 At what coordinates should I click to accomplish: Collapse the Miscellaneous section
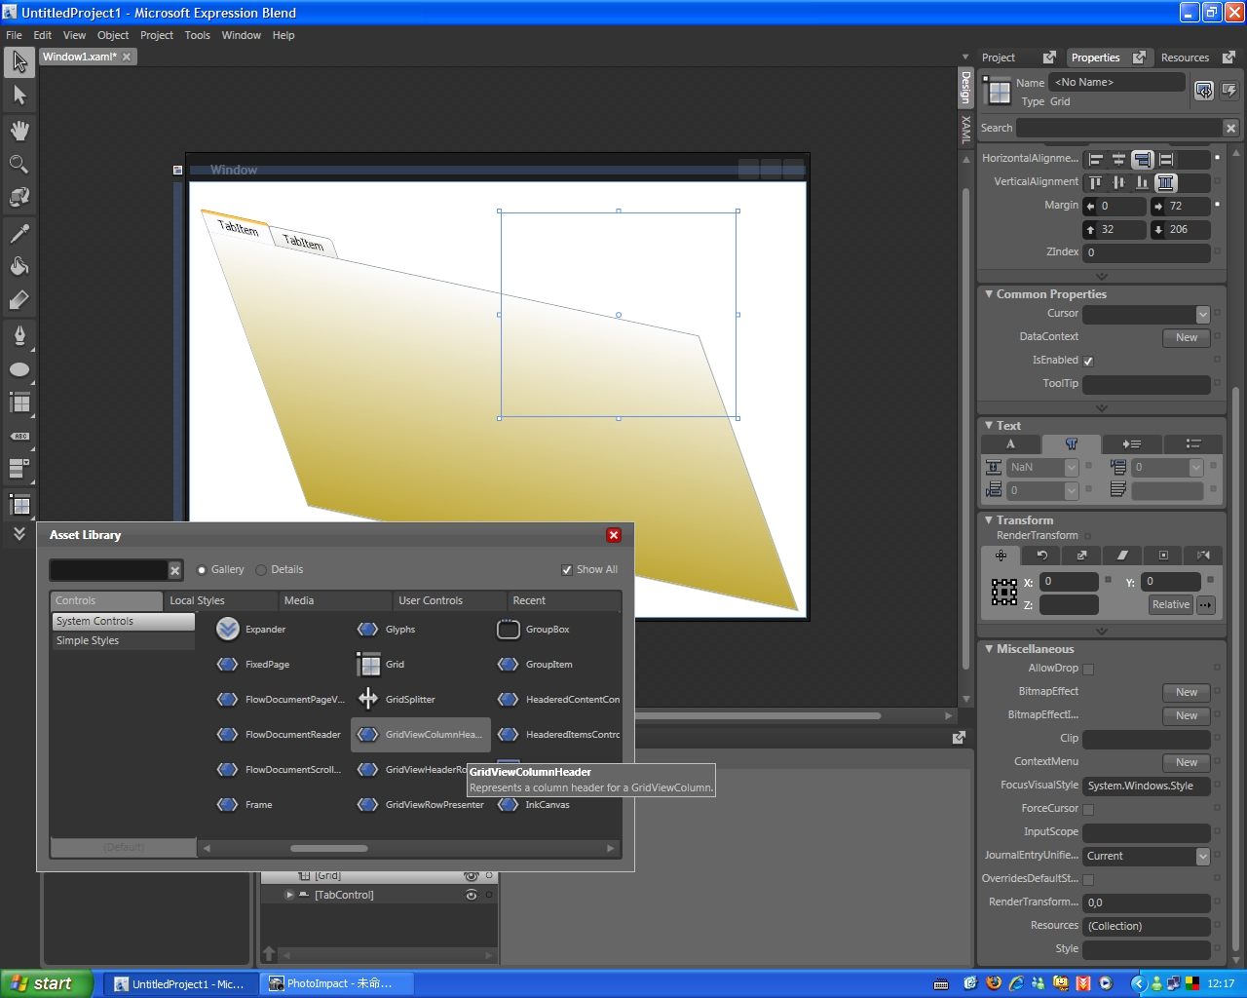point(989,649)
